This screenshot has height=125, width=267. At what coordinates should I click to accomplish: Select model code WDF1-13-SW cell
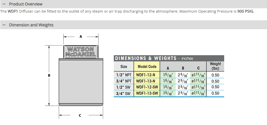147,93
